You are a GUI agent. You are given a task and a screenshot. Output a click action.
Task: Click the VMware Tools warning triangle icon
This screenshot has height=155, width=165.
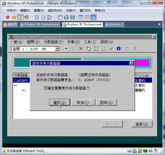[x=4, y=151]
